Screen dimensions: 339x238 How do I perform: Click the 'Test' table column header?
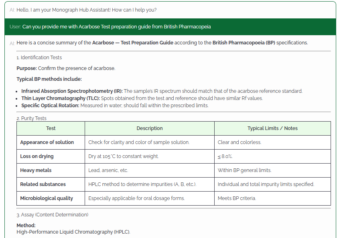pos(51,128)
